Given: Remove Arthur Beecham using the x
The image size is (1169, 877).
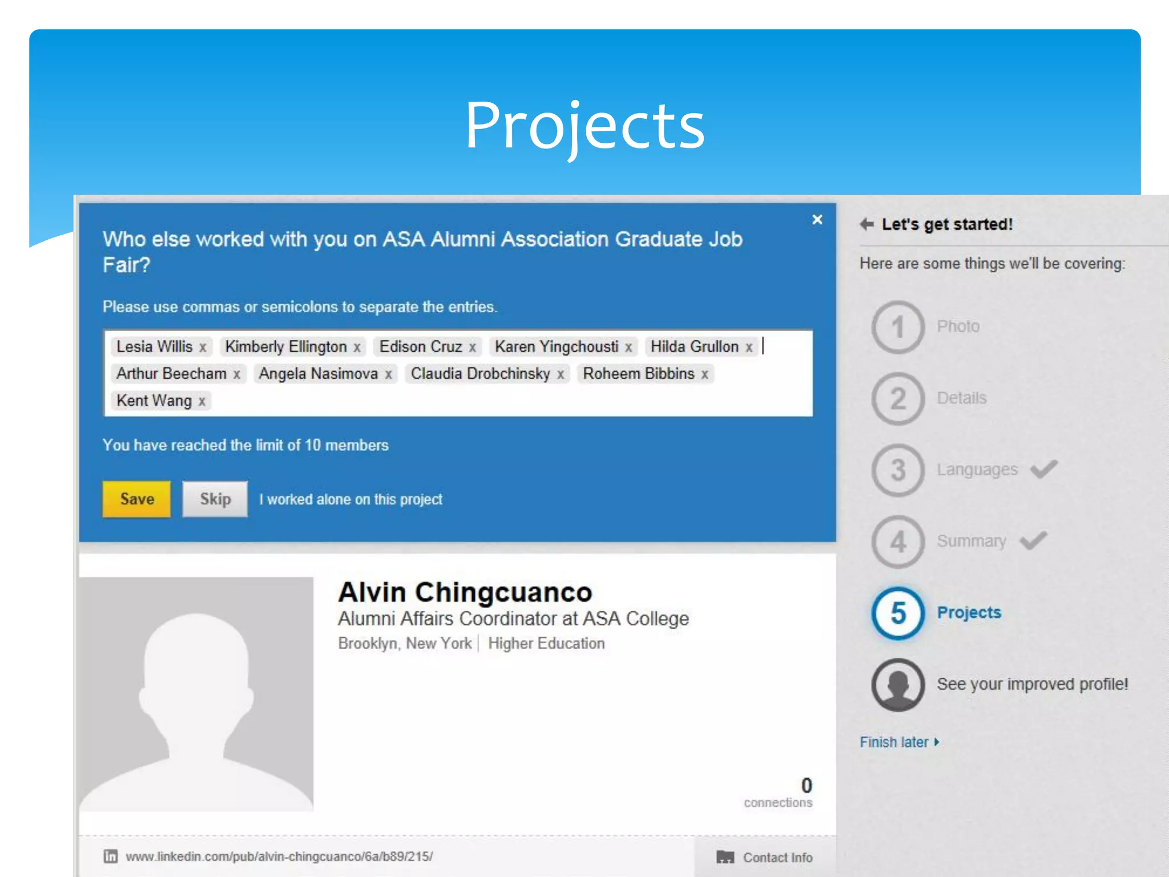Looking at the screenshot, I should point(236,375).
